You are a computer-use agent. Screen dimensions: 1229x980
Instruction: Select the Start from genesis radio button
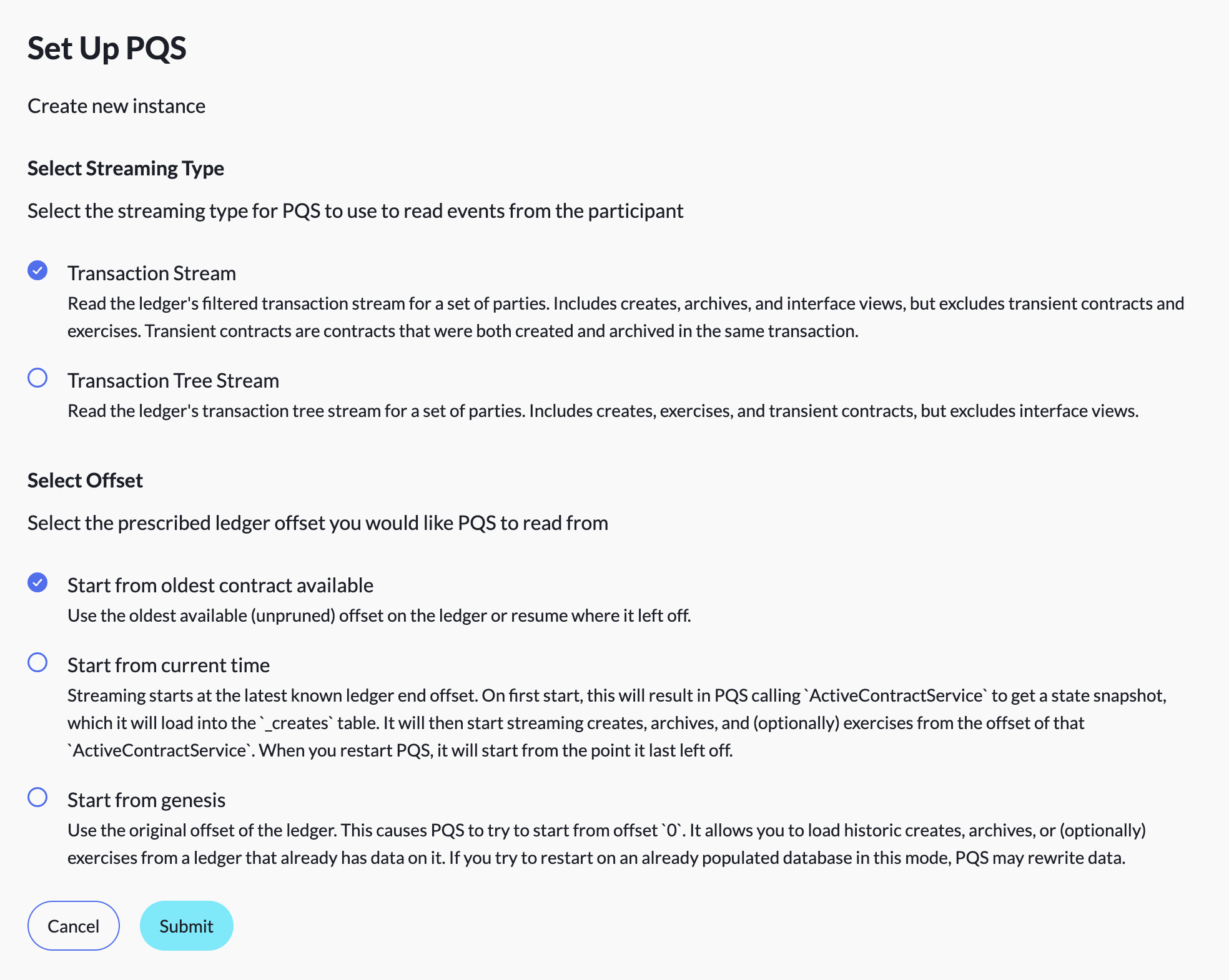click(37, 797)
